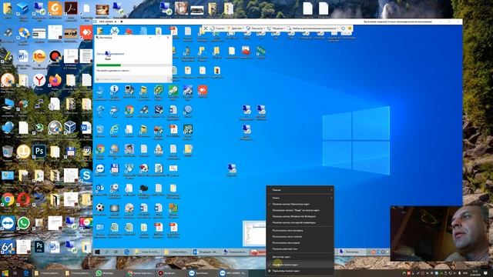Click feedback smiley in TeamViewer toolbar
This screenshot has width=493, height=277.
pyautogui.click(x=349, y=28)
